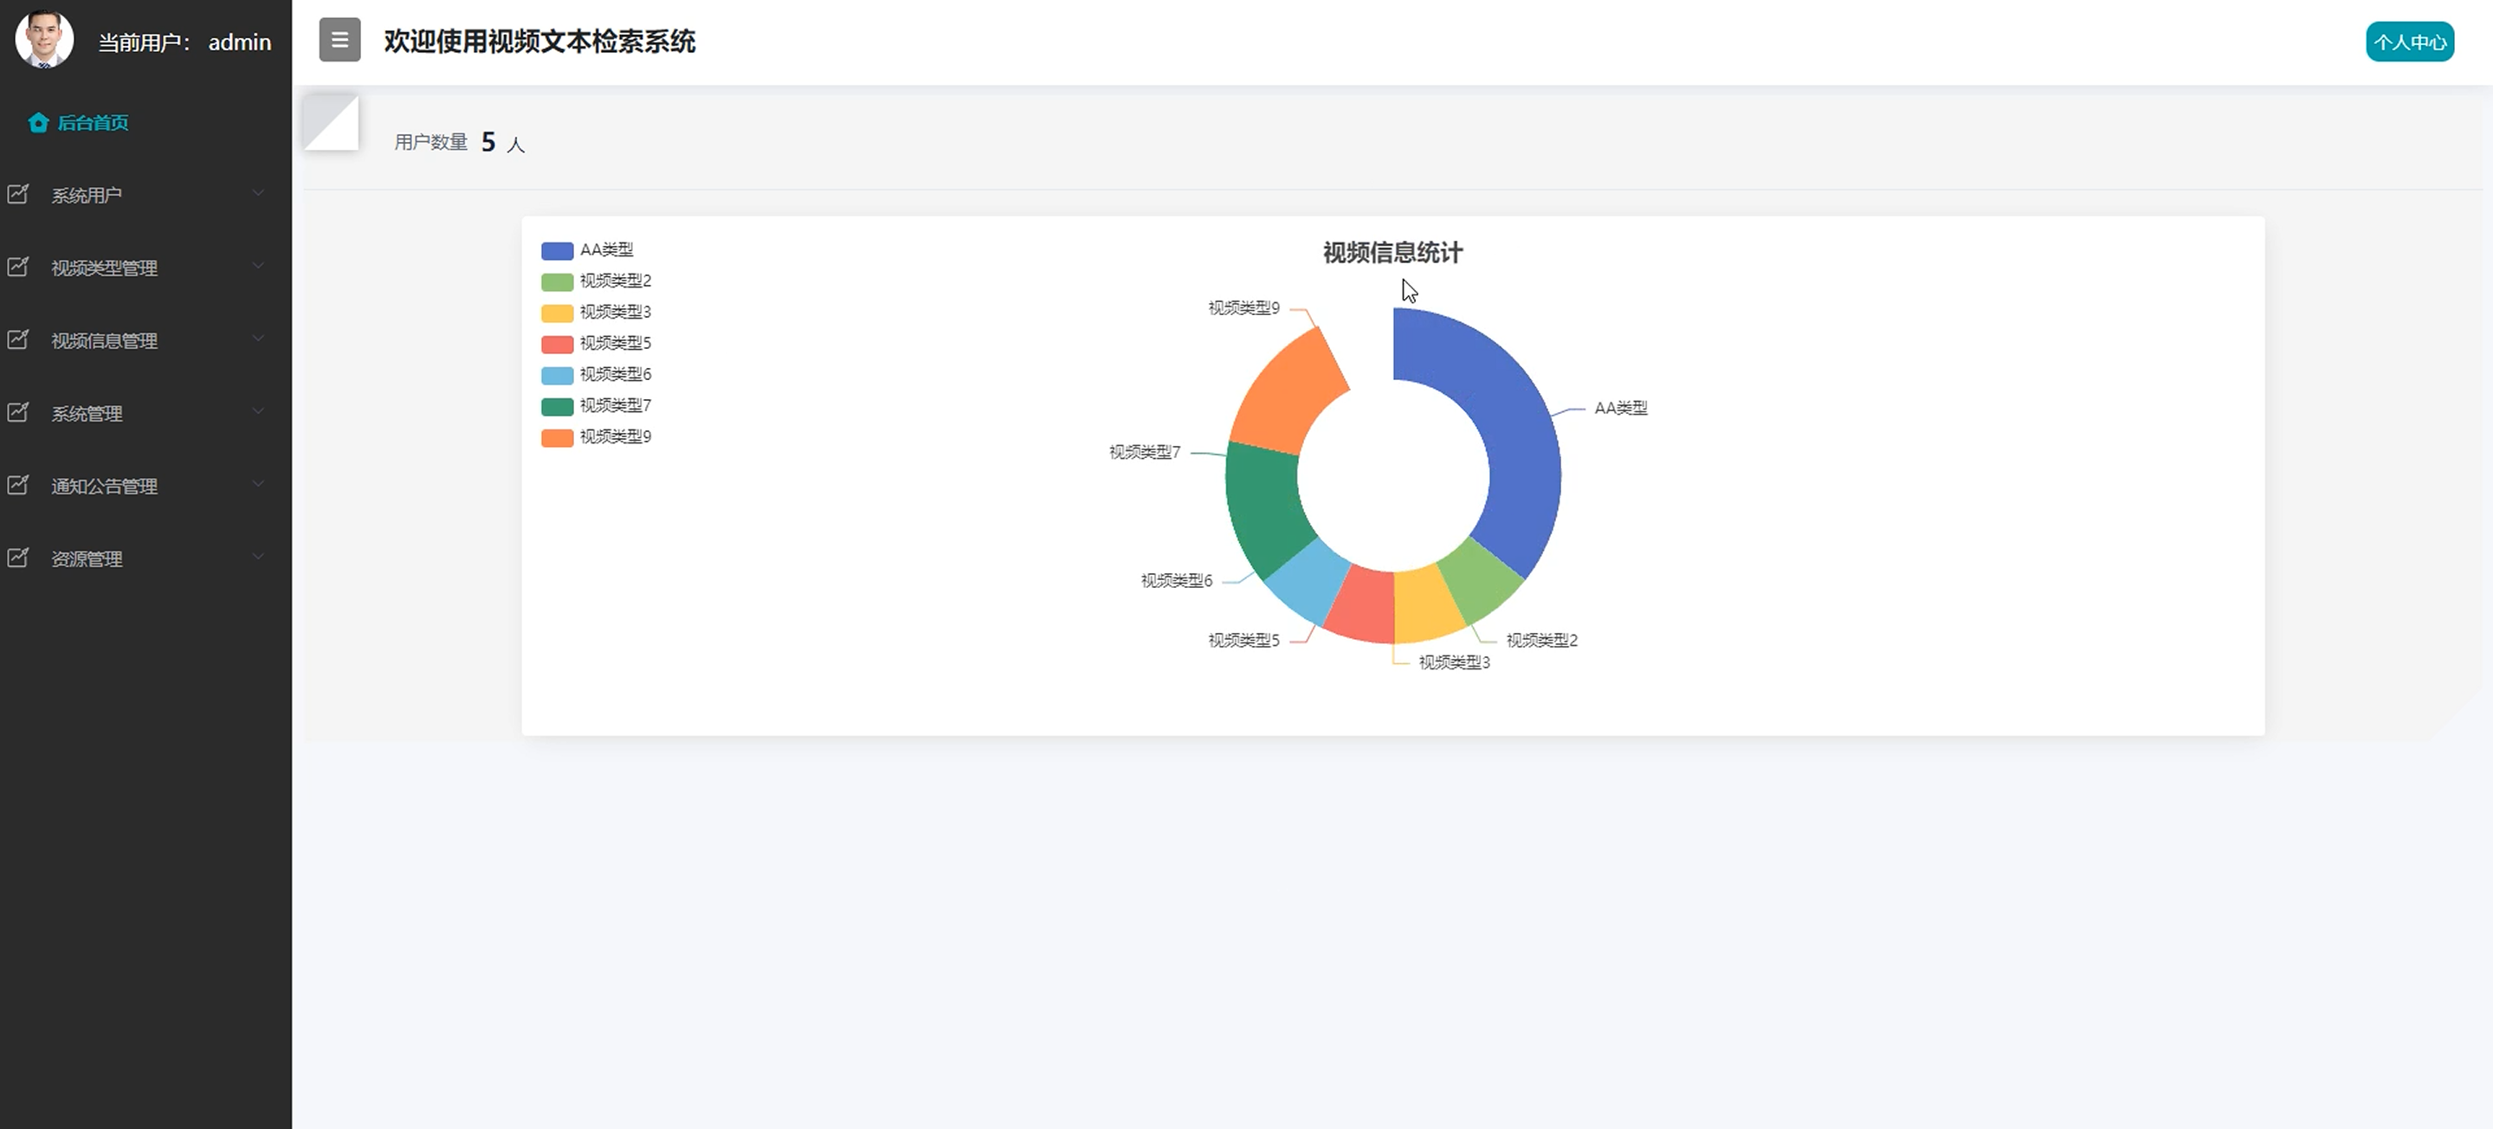Image resolution: width=2493 pixels, height=1129 pixels.
Task: Expand the 视频信息管理 menu arrow
Action: pos(258,339)
